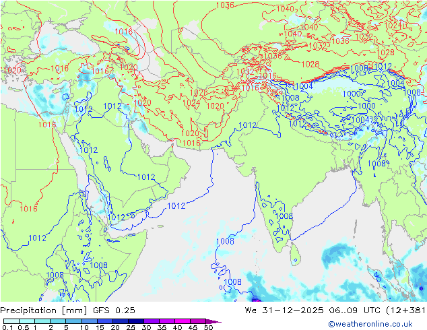Screen dimensions: 427x330
Task: Select the 35–40 mm legend swatch
Action: coord(167,321)
